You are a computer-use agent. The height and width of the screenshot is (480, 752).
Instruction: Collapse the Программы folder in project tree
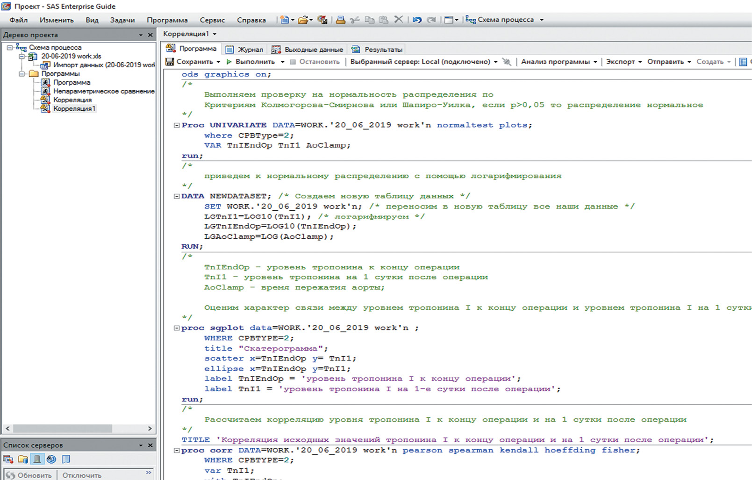click(x=21, y=74)
